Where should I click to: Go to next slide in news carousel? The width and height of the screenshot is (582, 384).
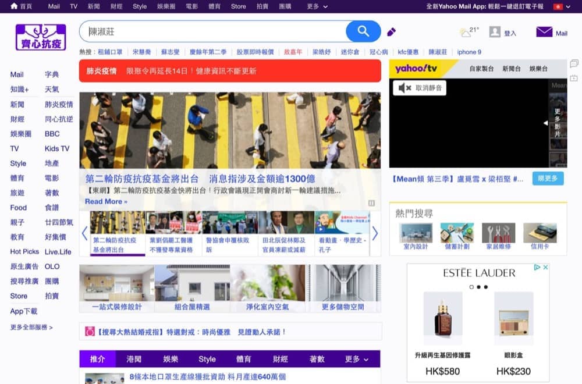(x=375, y=233)
